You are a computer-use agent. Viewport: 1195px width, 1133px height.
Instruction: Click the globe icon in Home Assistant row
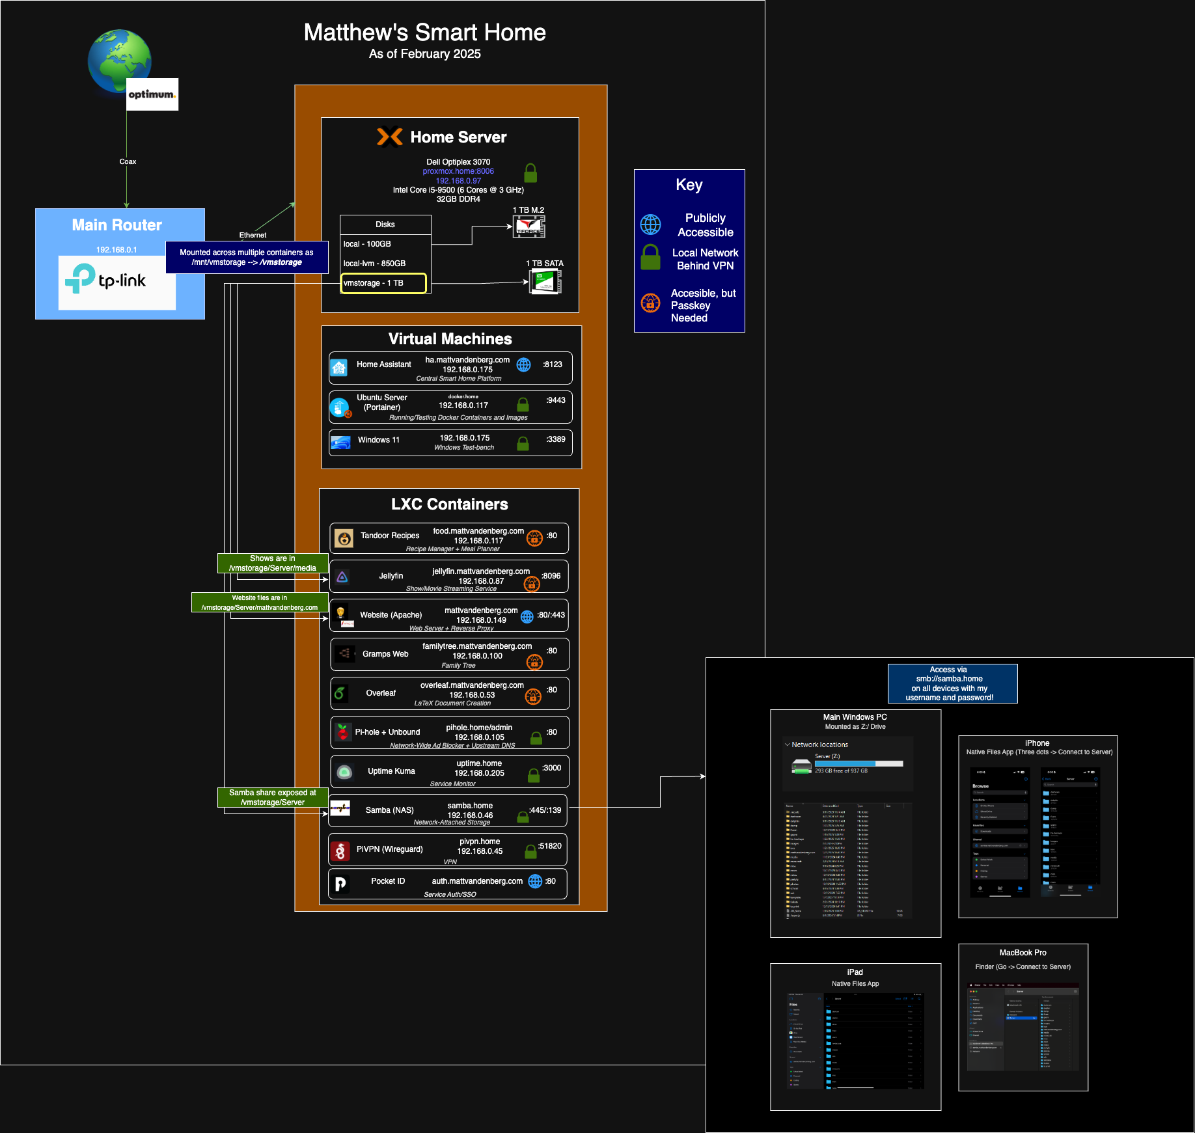click(x=523, y=364)
